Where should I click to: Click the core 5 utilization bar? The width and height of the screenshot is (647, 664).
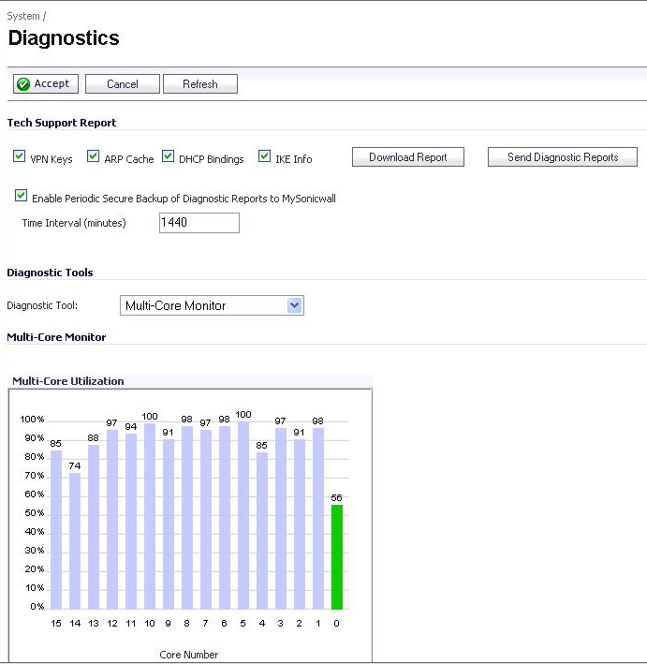tap(243, 516)
